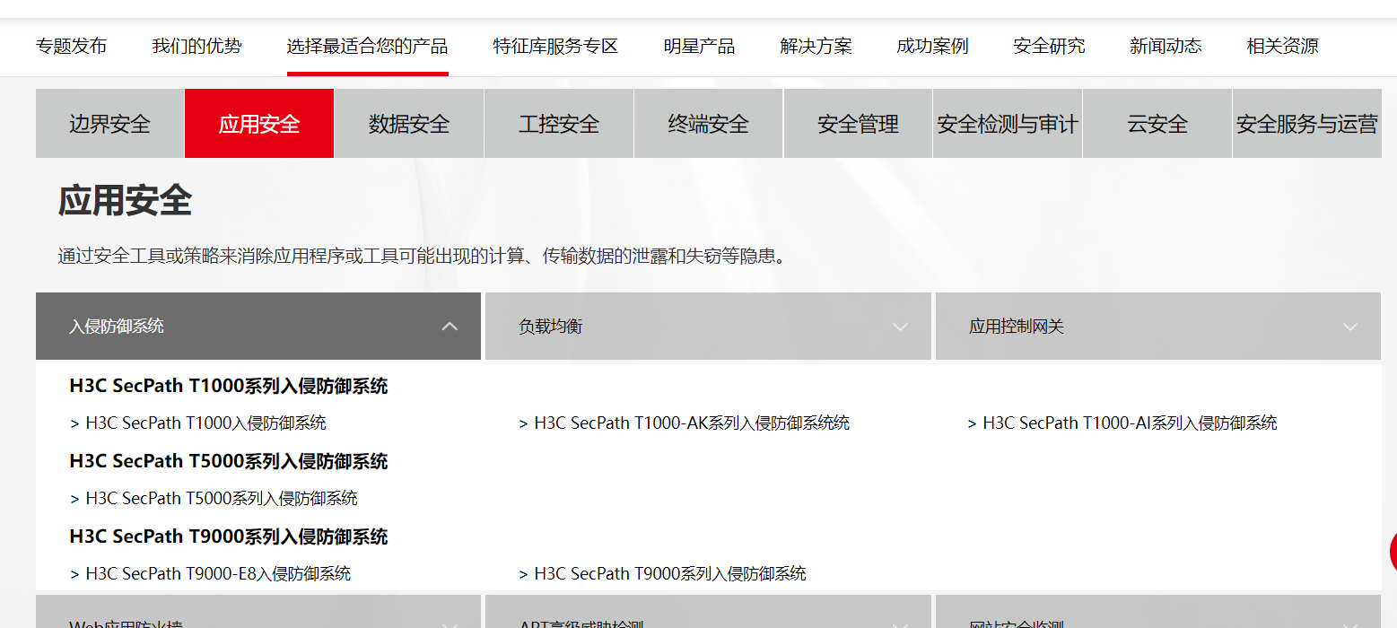Click the 应用安全 page heading

click(126, 201)
